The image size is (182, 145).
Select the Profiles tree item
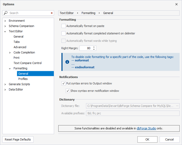click(x=23, y=79)
